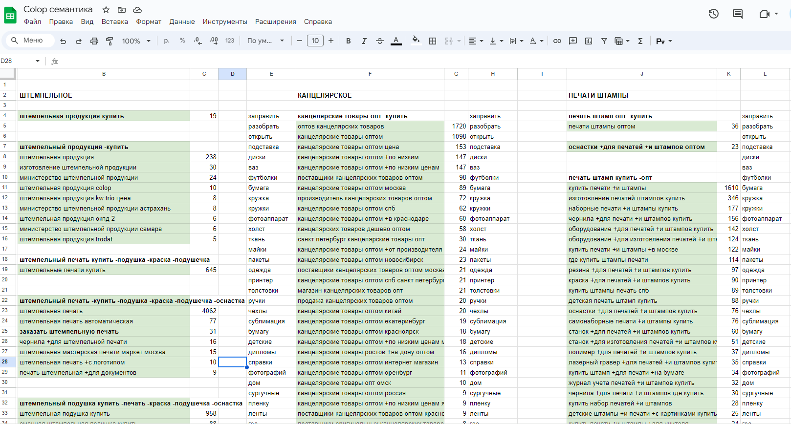Toggle bold formatting
791x424 pixels.
(x=349, y=41)
